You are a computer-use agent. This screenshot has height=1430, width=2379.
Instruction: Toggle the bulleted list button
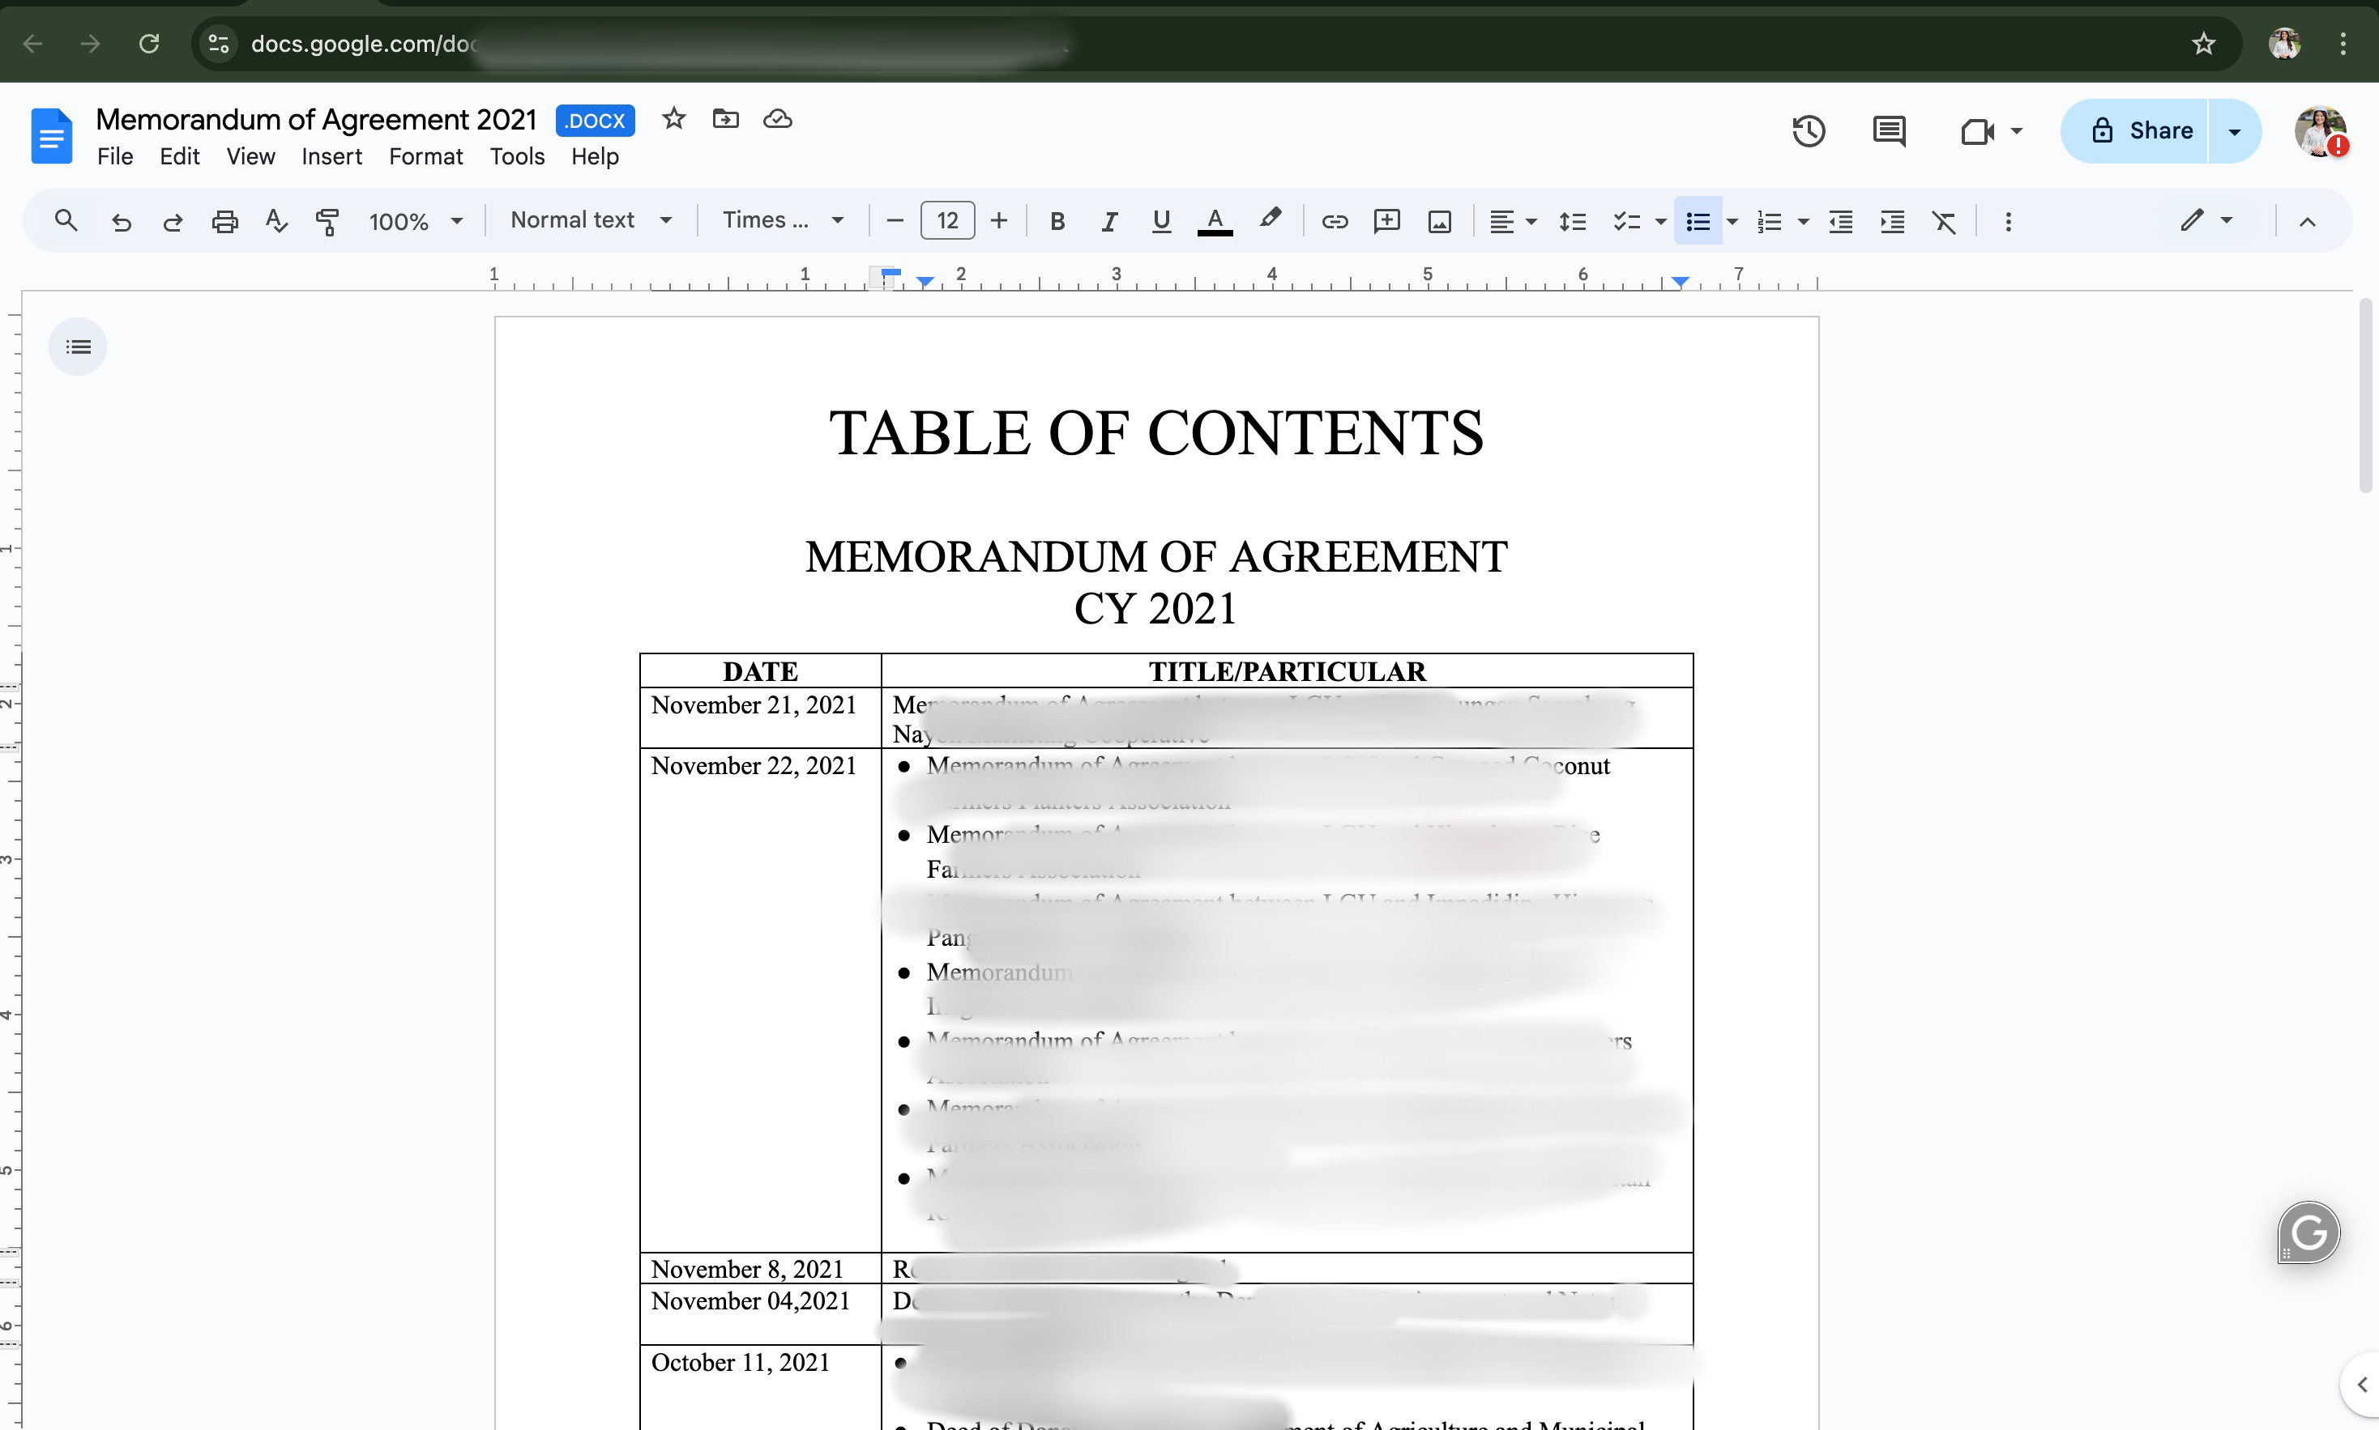pyautogui.click(x=1698, y=222)
